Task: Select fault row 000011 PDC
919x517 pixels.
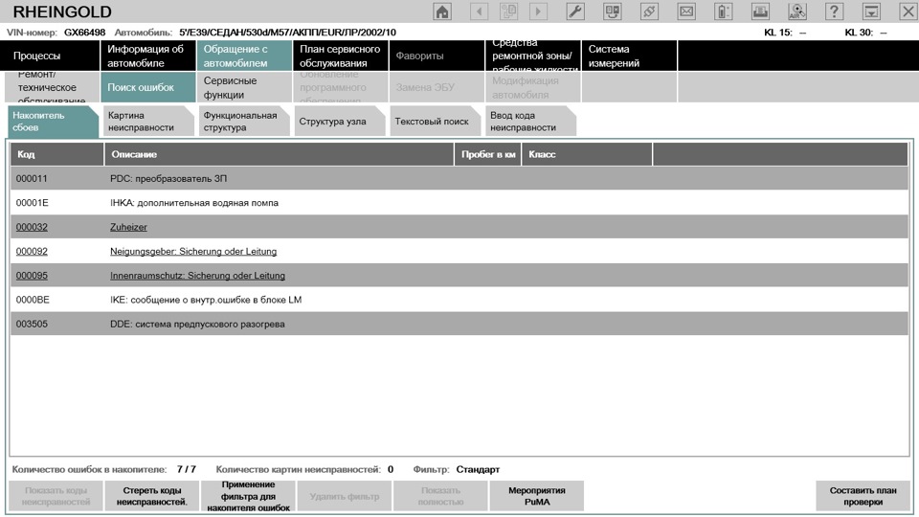Action: click(459, 178)
